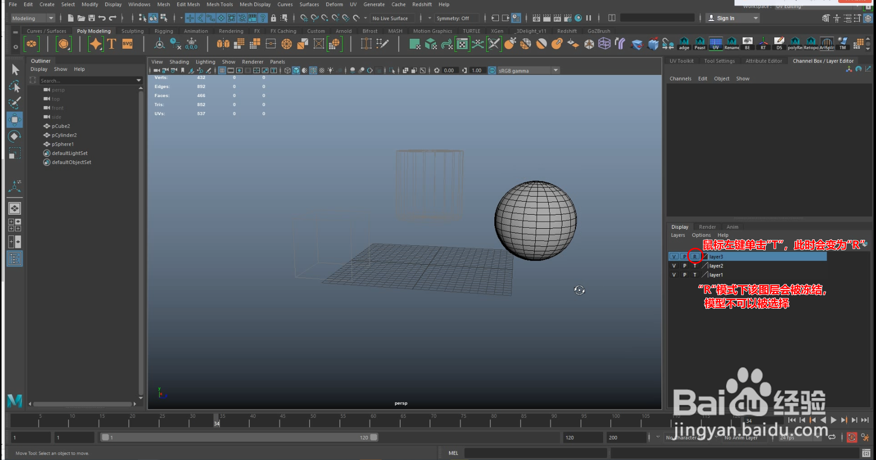Open the Mesh Tools menu
The width and height of the screenshot is (876, 460).
[220, 5]
